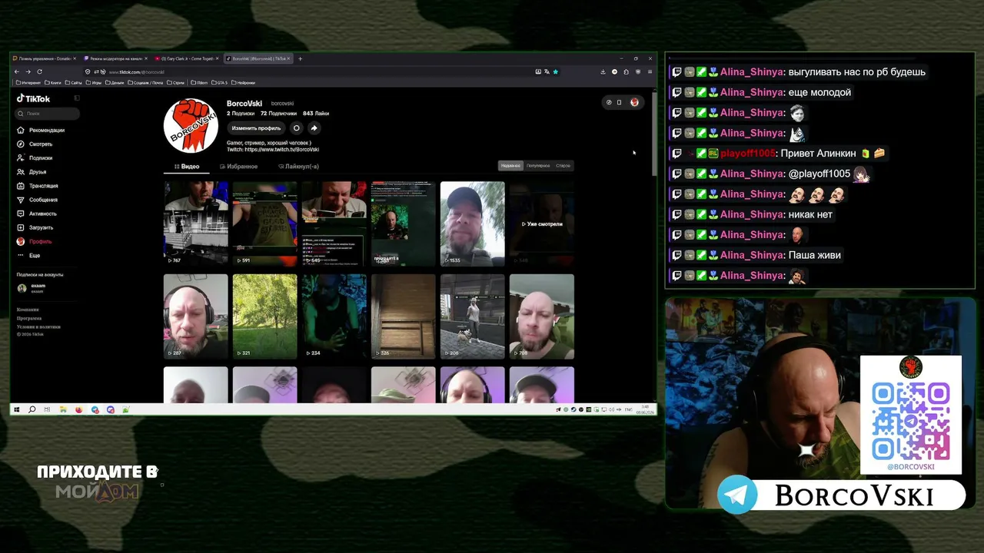The width and height of the screenshot is (984, 553).
Task: Go to Подписки in TikTok sidebar
Action: coord(35,157)
